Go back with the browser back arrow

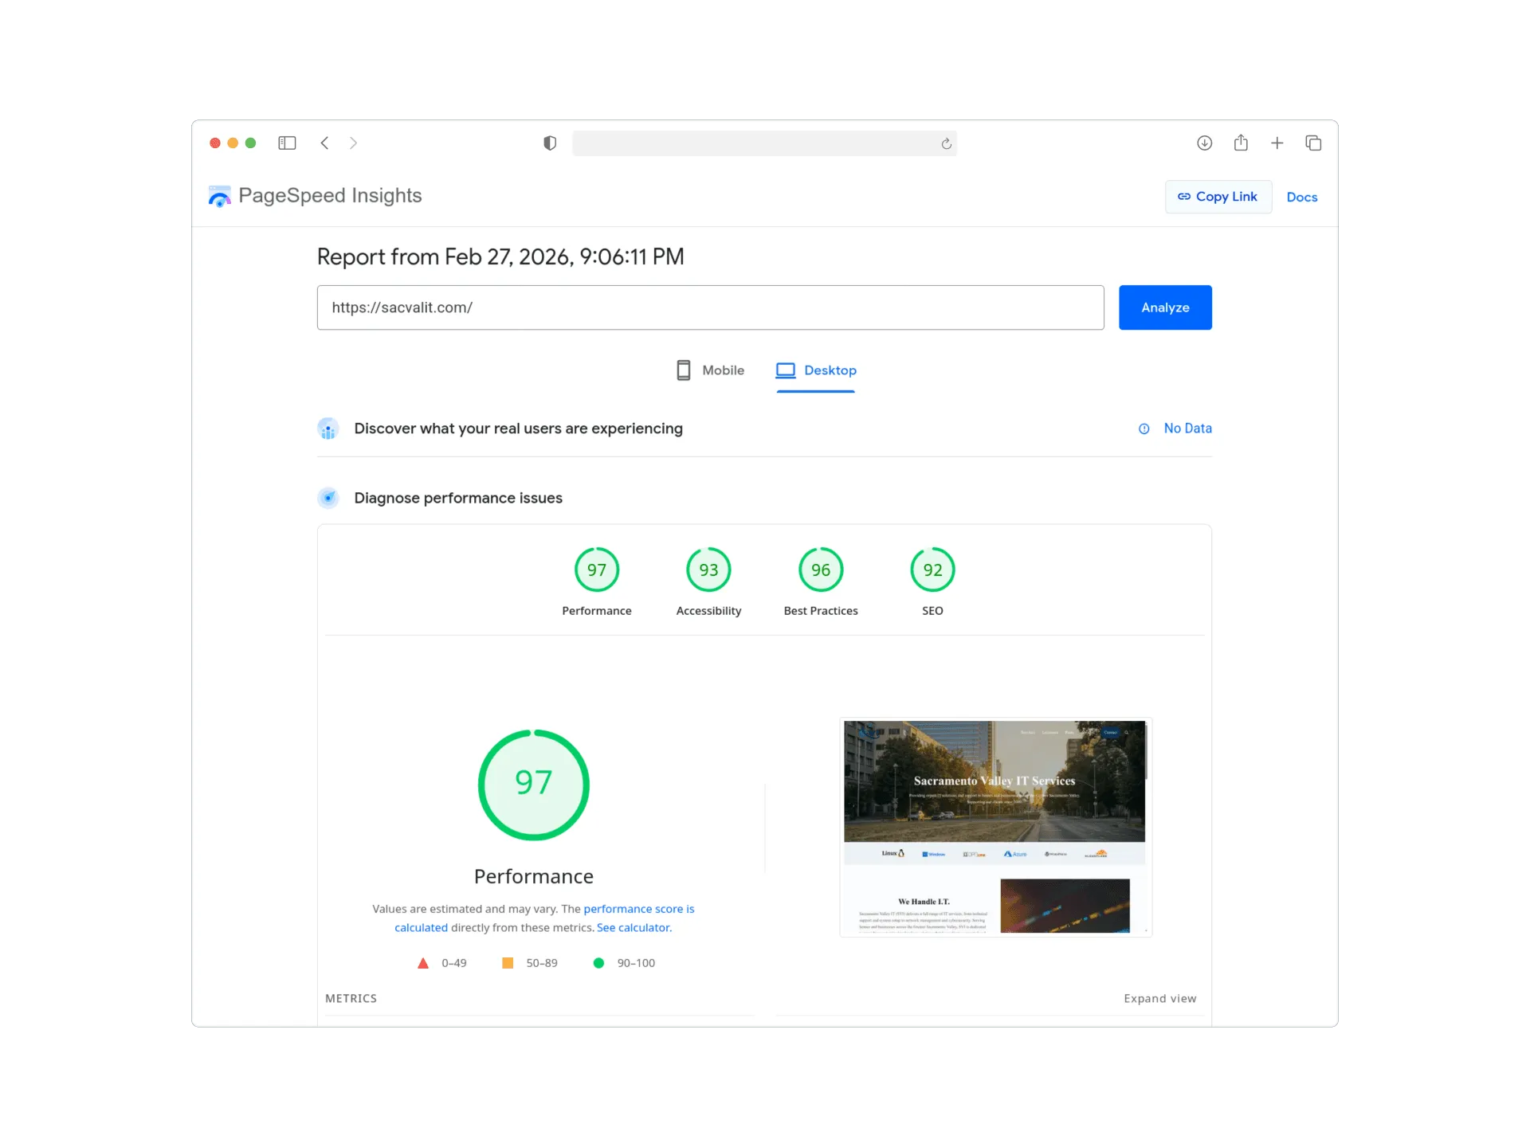(x=324, y=143)
